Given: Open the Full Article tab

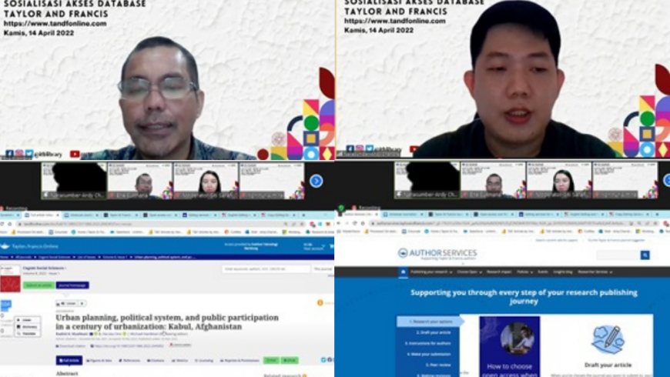Looking at the screenshot, I should click(x=69, y=360).
